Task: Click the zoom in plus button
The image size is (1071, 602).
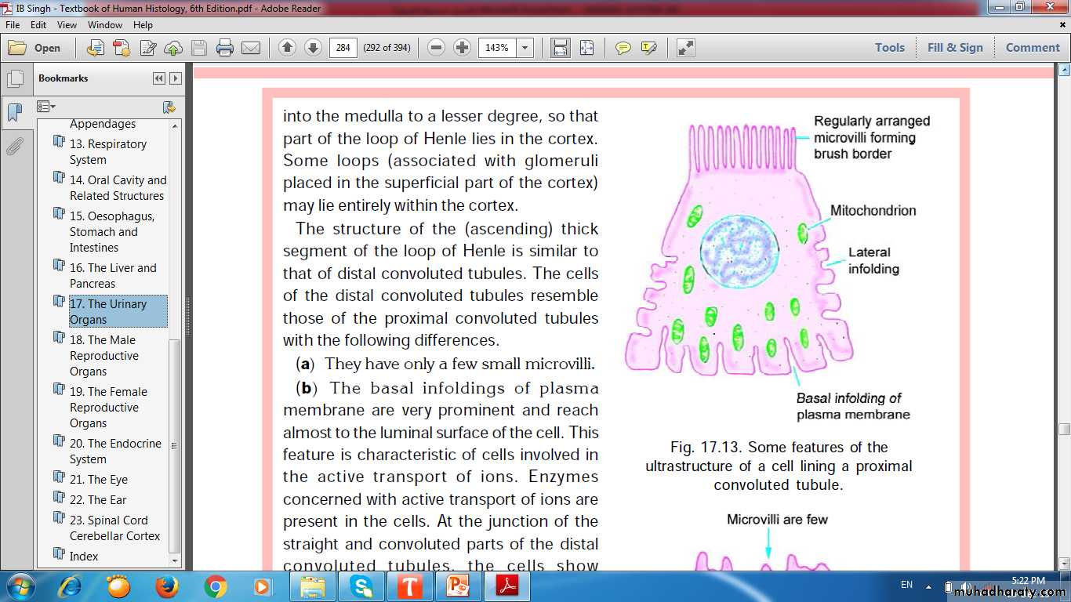Action: click(463, 48)
